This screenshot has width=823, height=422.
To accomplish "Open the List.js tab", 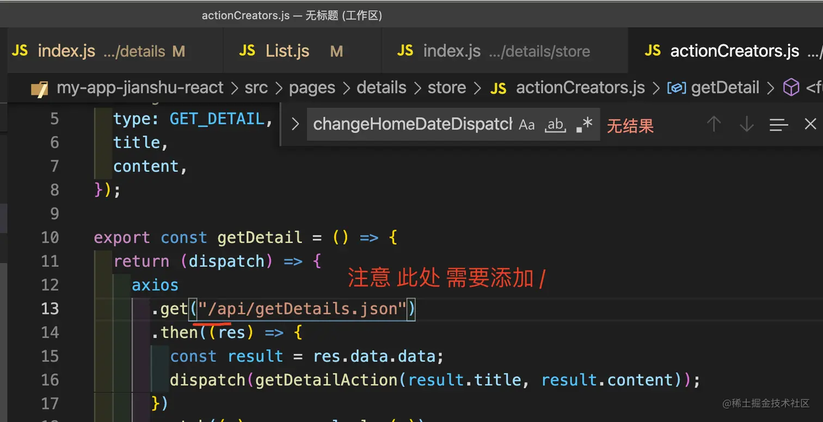I will pyautogui.click(x=303, y=51).
